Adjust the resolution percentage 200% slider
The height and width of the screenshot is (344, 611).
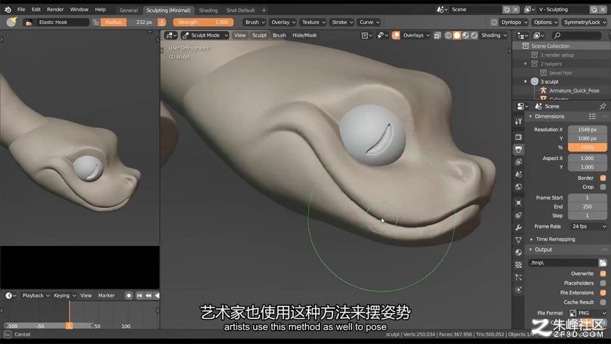click(x=587, y=148)
